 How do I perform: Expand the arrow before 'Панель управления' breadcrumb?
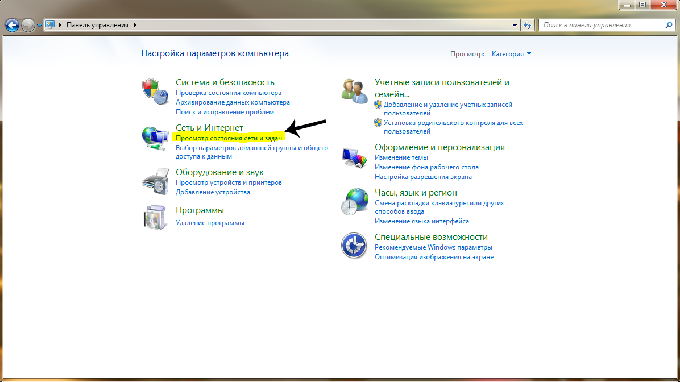point(60,25)
